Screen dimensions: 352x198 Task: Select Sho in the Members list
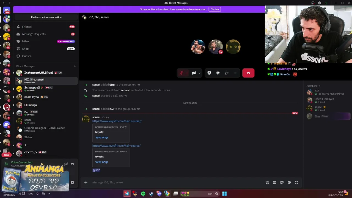click(x=328, y=116)
